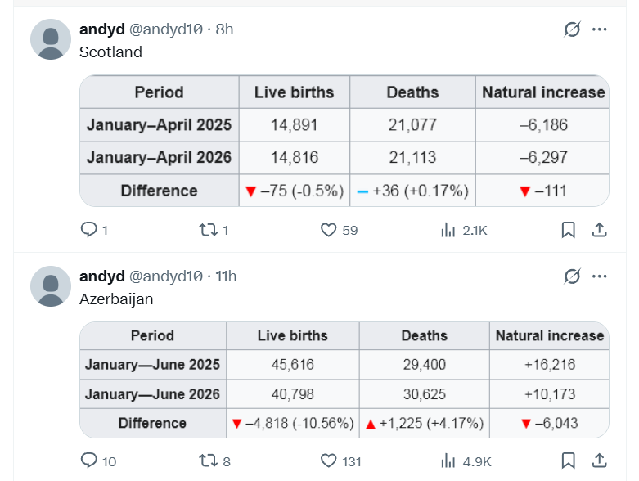The image size is (639, 481).
Task: Open Grok icon on the Scotland post
Action: (x=572, y=29)
